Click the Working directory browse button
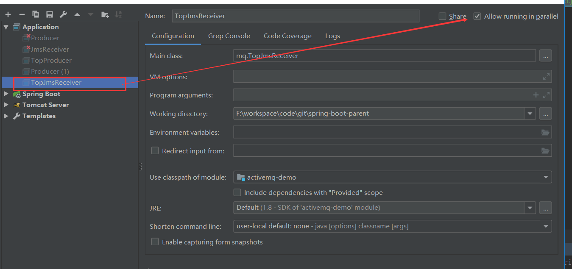 pos(545,114)
